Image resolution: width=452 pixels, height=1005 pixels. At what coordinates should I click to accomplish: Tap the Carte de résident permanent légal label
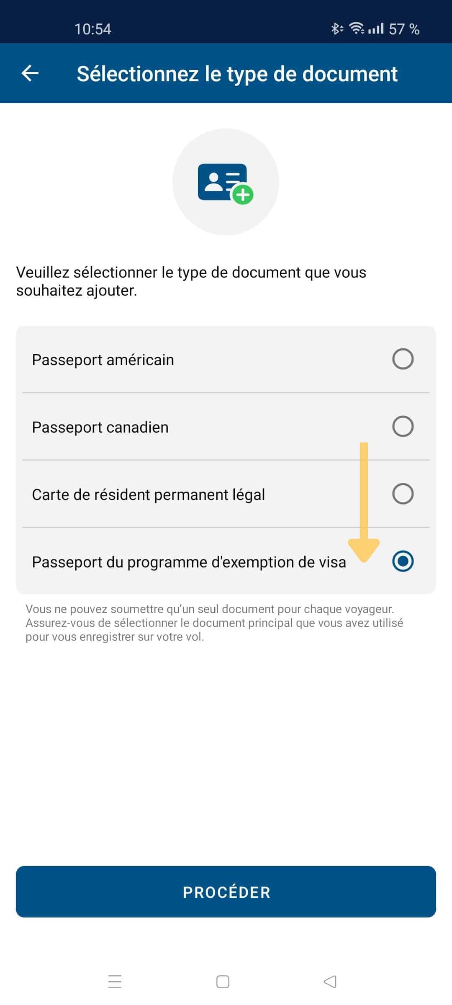click(149, 495)
